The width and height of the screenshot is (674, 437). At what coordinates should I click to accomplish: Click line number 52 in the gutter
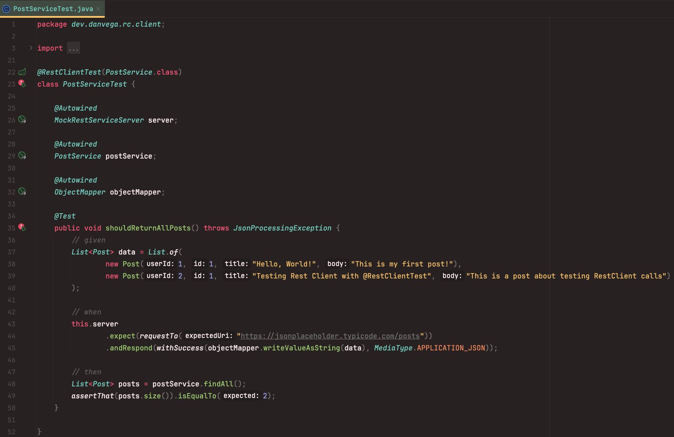point(12,432)
